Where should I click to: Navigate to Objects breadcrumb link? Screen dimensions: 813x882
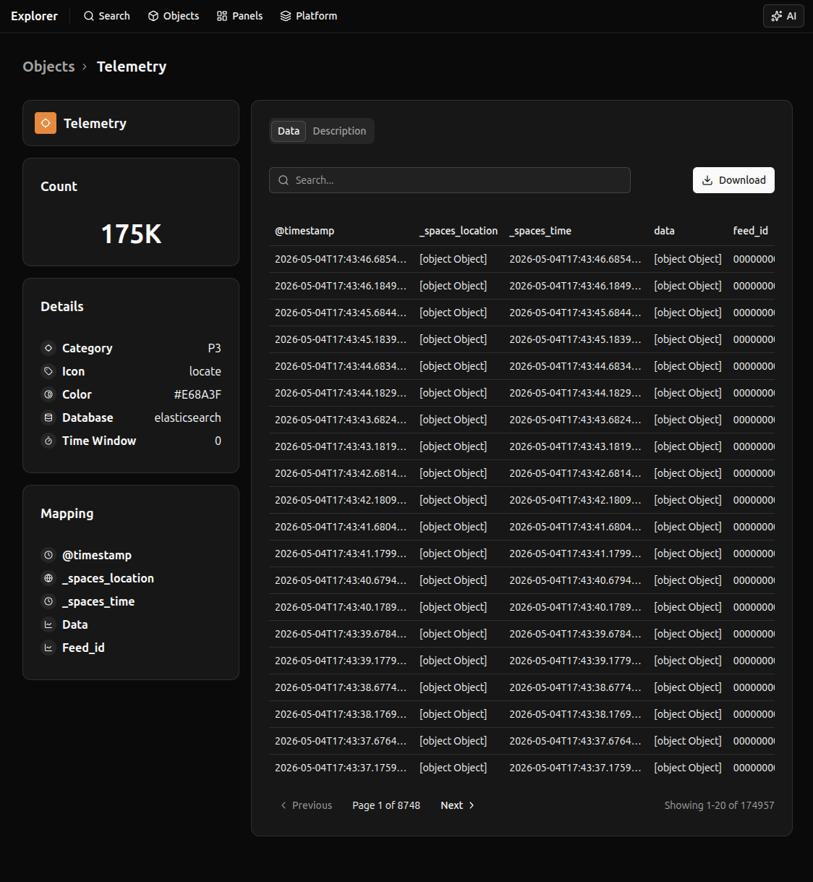[48, 67]
